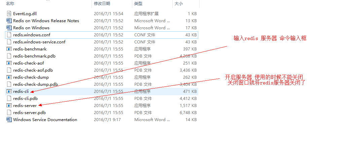The image size is (352, 143).
Task: Select the redis-cli file name
Action: 21,92
